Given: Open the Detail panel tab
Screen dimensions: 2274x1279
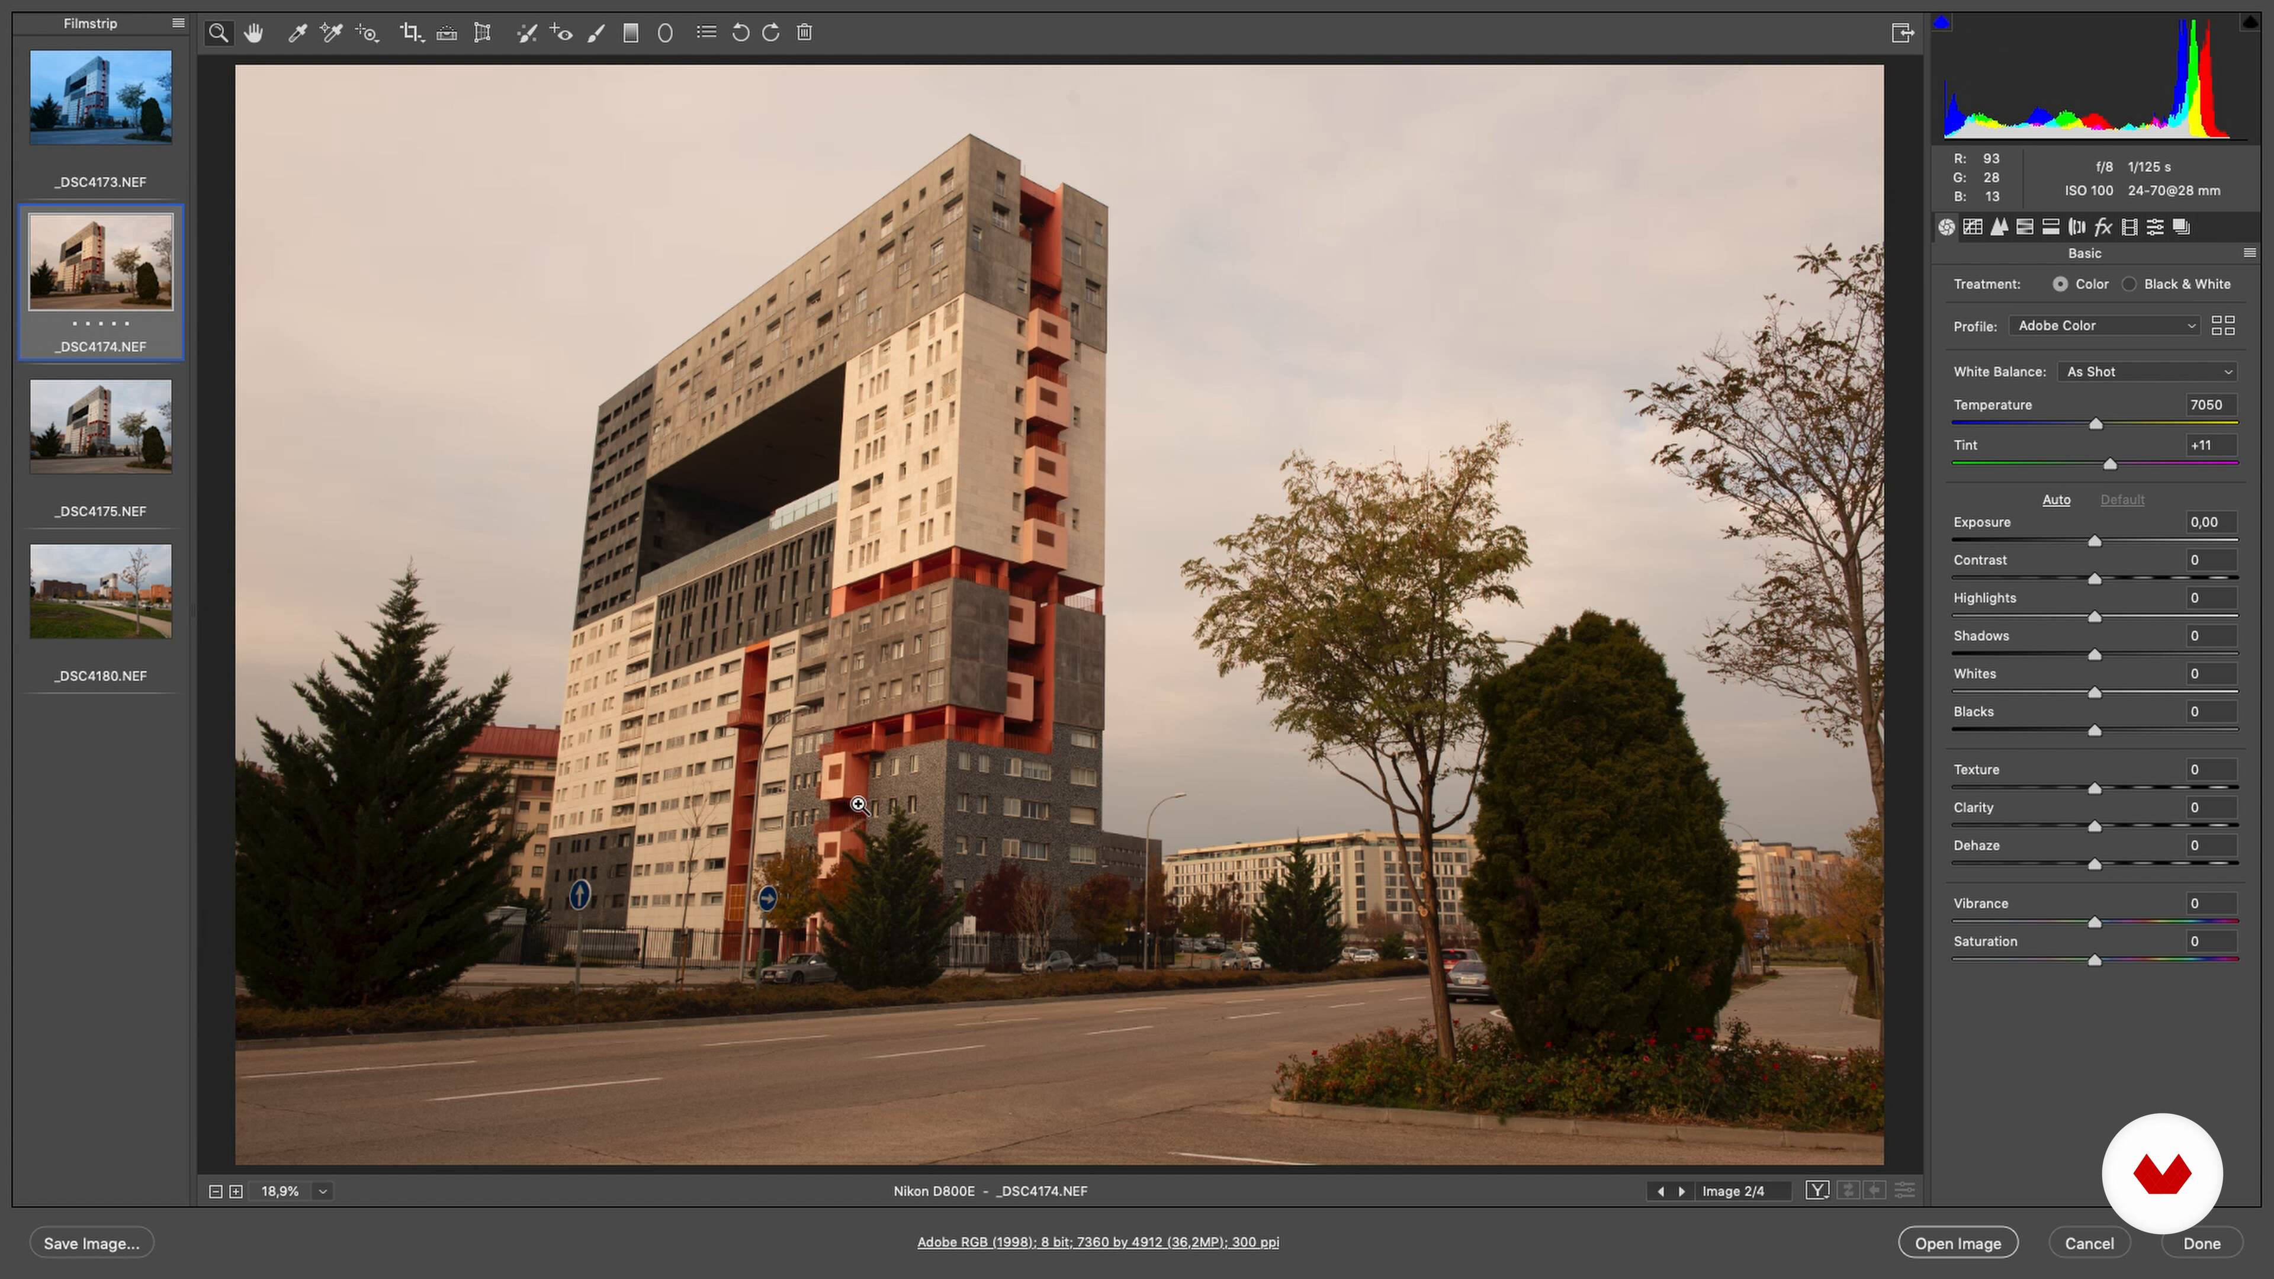Looking at the screenshot, I should 1999,228.
